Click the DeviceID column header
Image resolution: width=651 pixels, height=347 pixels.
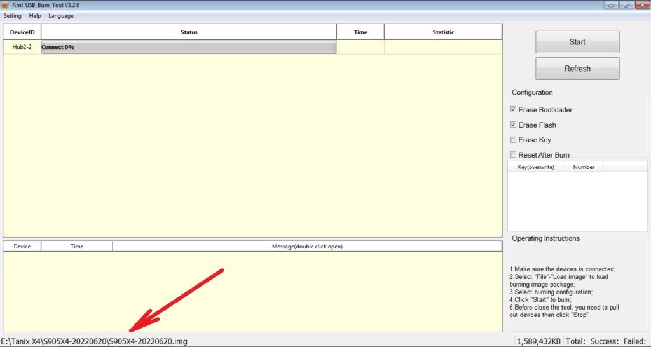22,32
